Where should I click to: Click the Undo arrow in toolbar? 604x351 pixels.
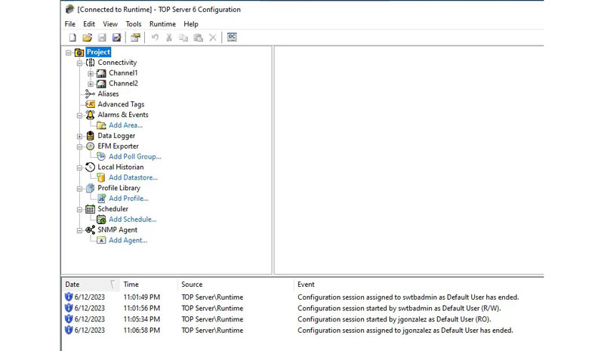[155, 38]
